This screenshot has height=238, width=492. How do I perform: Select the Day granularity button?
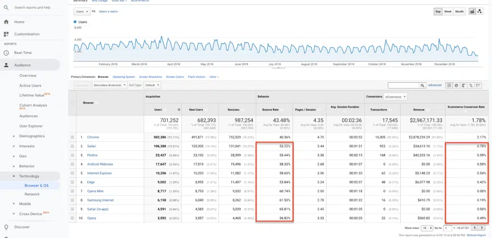coord(438,12)
